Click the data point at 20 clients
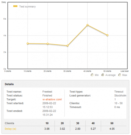Image resolution: width=131 pixels, height=135 pixels. (48, 44)
